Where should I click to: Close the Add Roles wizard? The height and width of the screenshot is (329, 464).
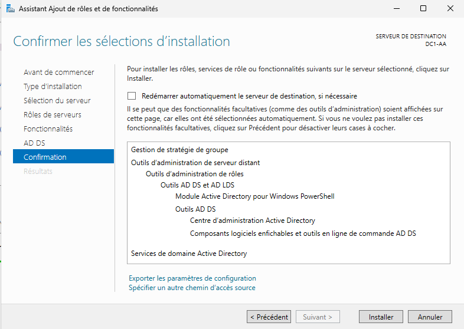coord(450,9)
